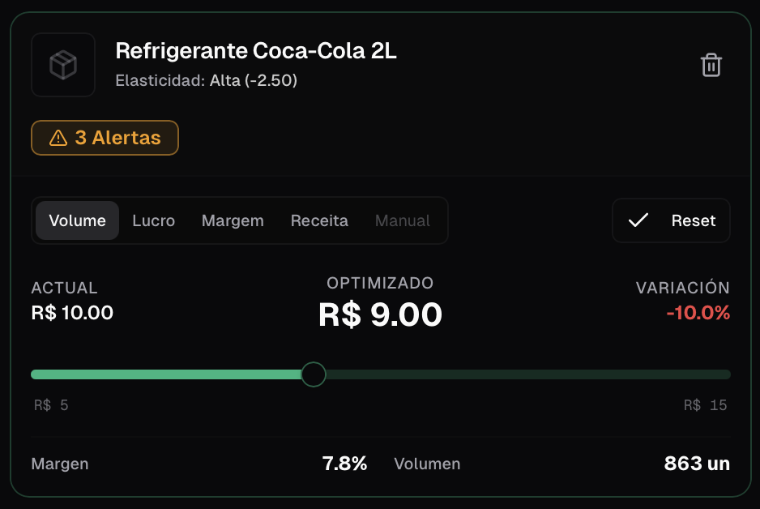Image resolution: width=760 pixels, height=509 pixels.
Task: Click the checkmark icon beside Reset
Action: click(x=638, y=220)
